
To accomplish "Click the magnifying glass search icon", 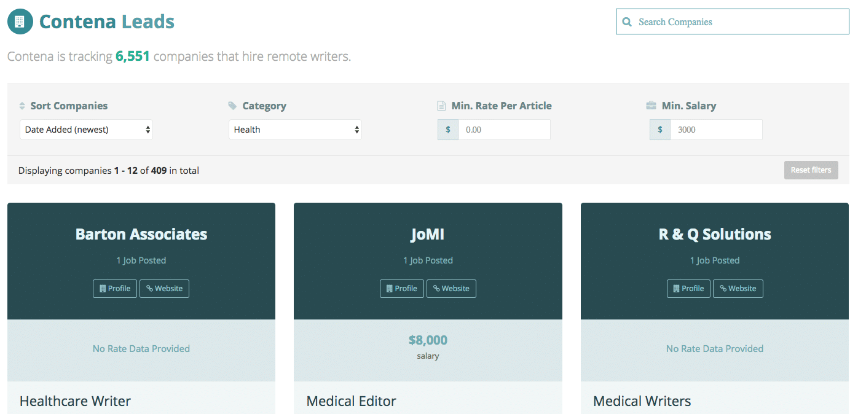I will [627, 22].
